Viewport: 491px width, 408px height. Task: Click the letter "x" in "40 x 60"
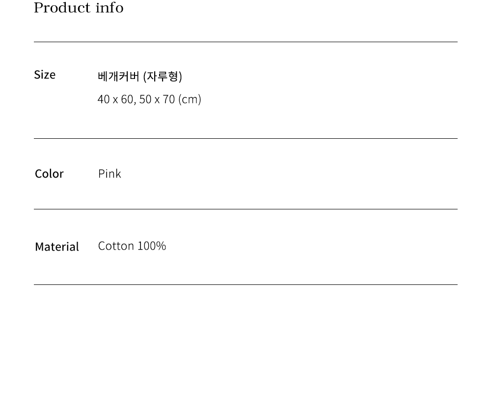pos(115,100)
